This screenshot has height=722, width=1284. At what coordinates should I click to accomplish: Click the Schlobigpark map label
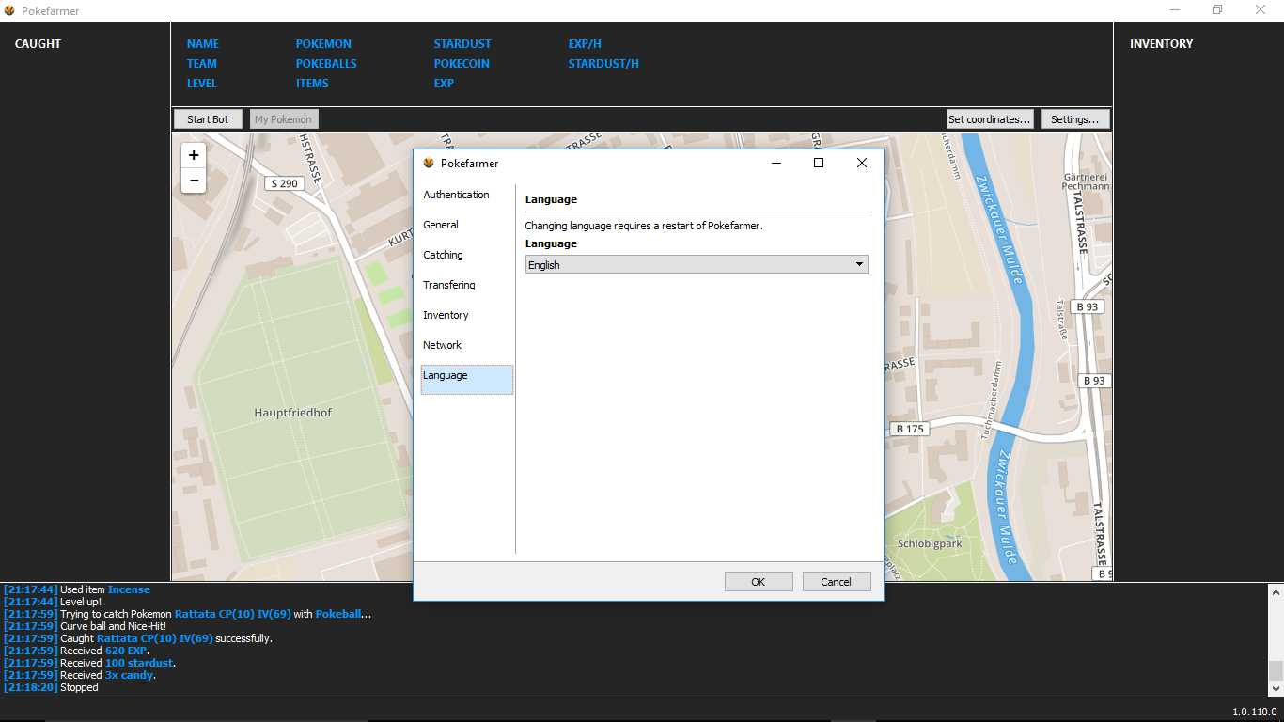(x=930, y=543)
